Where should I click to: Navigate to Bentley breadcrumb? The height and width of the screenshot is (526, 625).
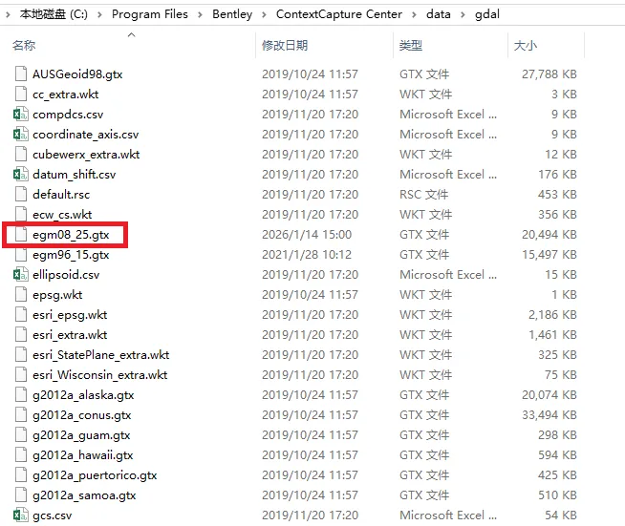pyautogui.click(x=232, y=14)
